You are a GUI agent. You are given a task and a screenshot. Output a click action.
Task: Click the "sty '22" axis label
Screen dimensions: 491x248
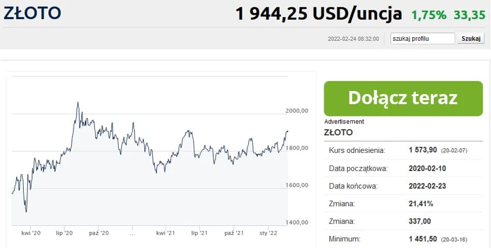coord(269,234)
